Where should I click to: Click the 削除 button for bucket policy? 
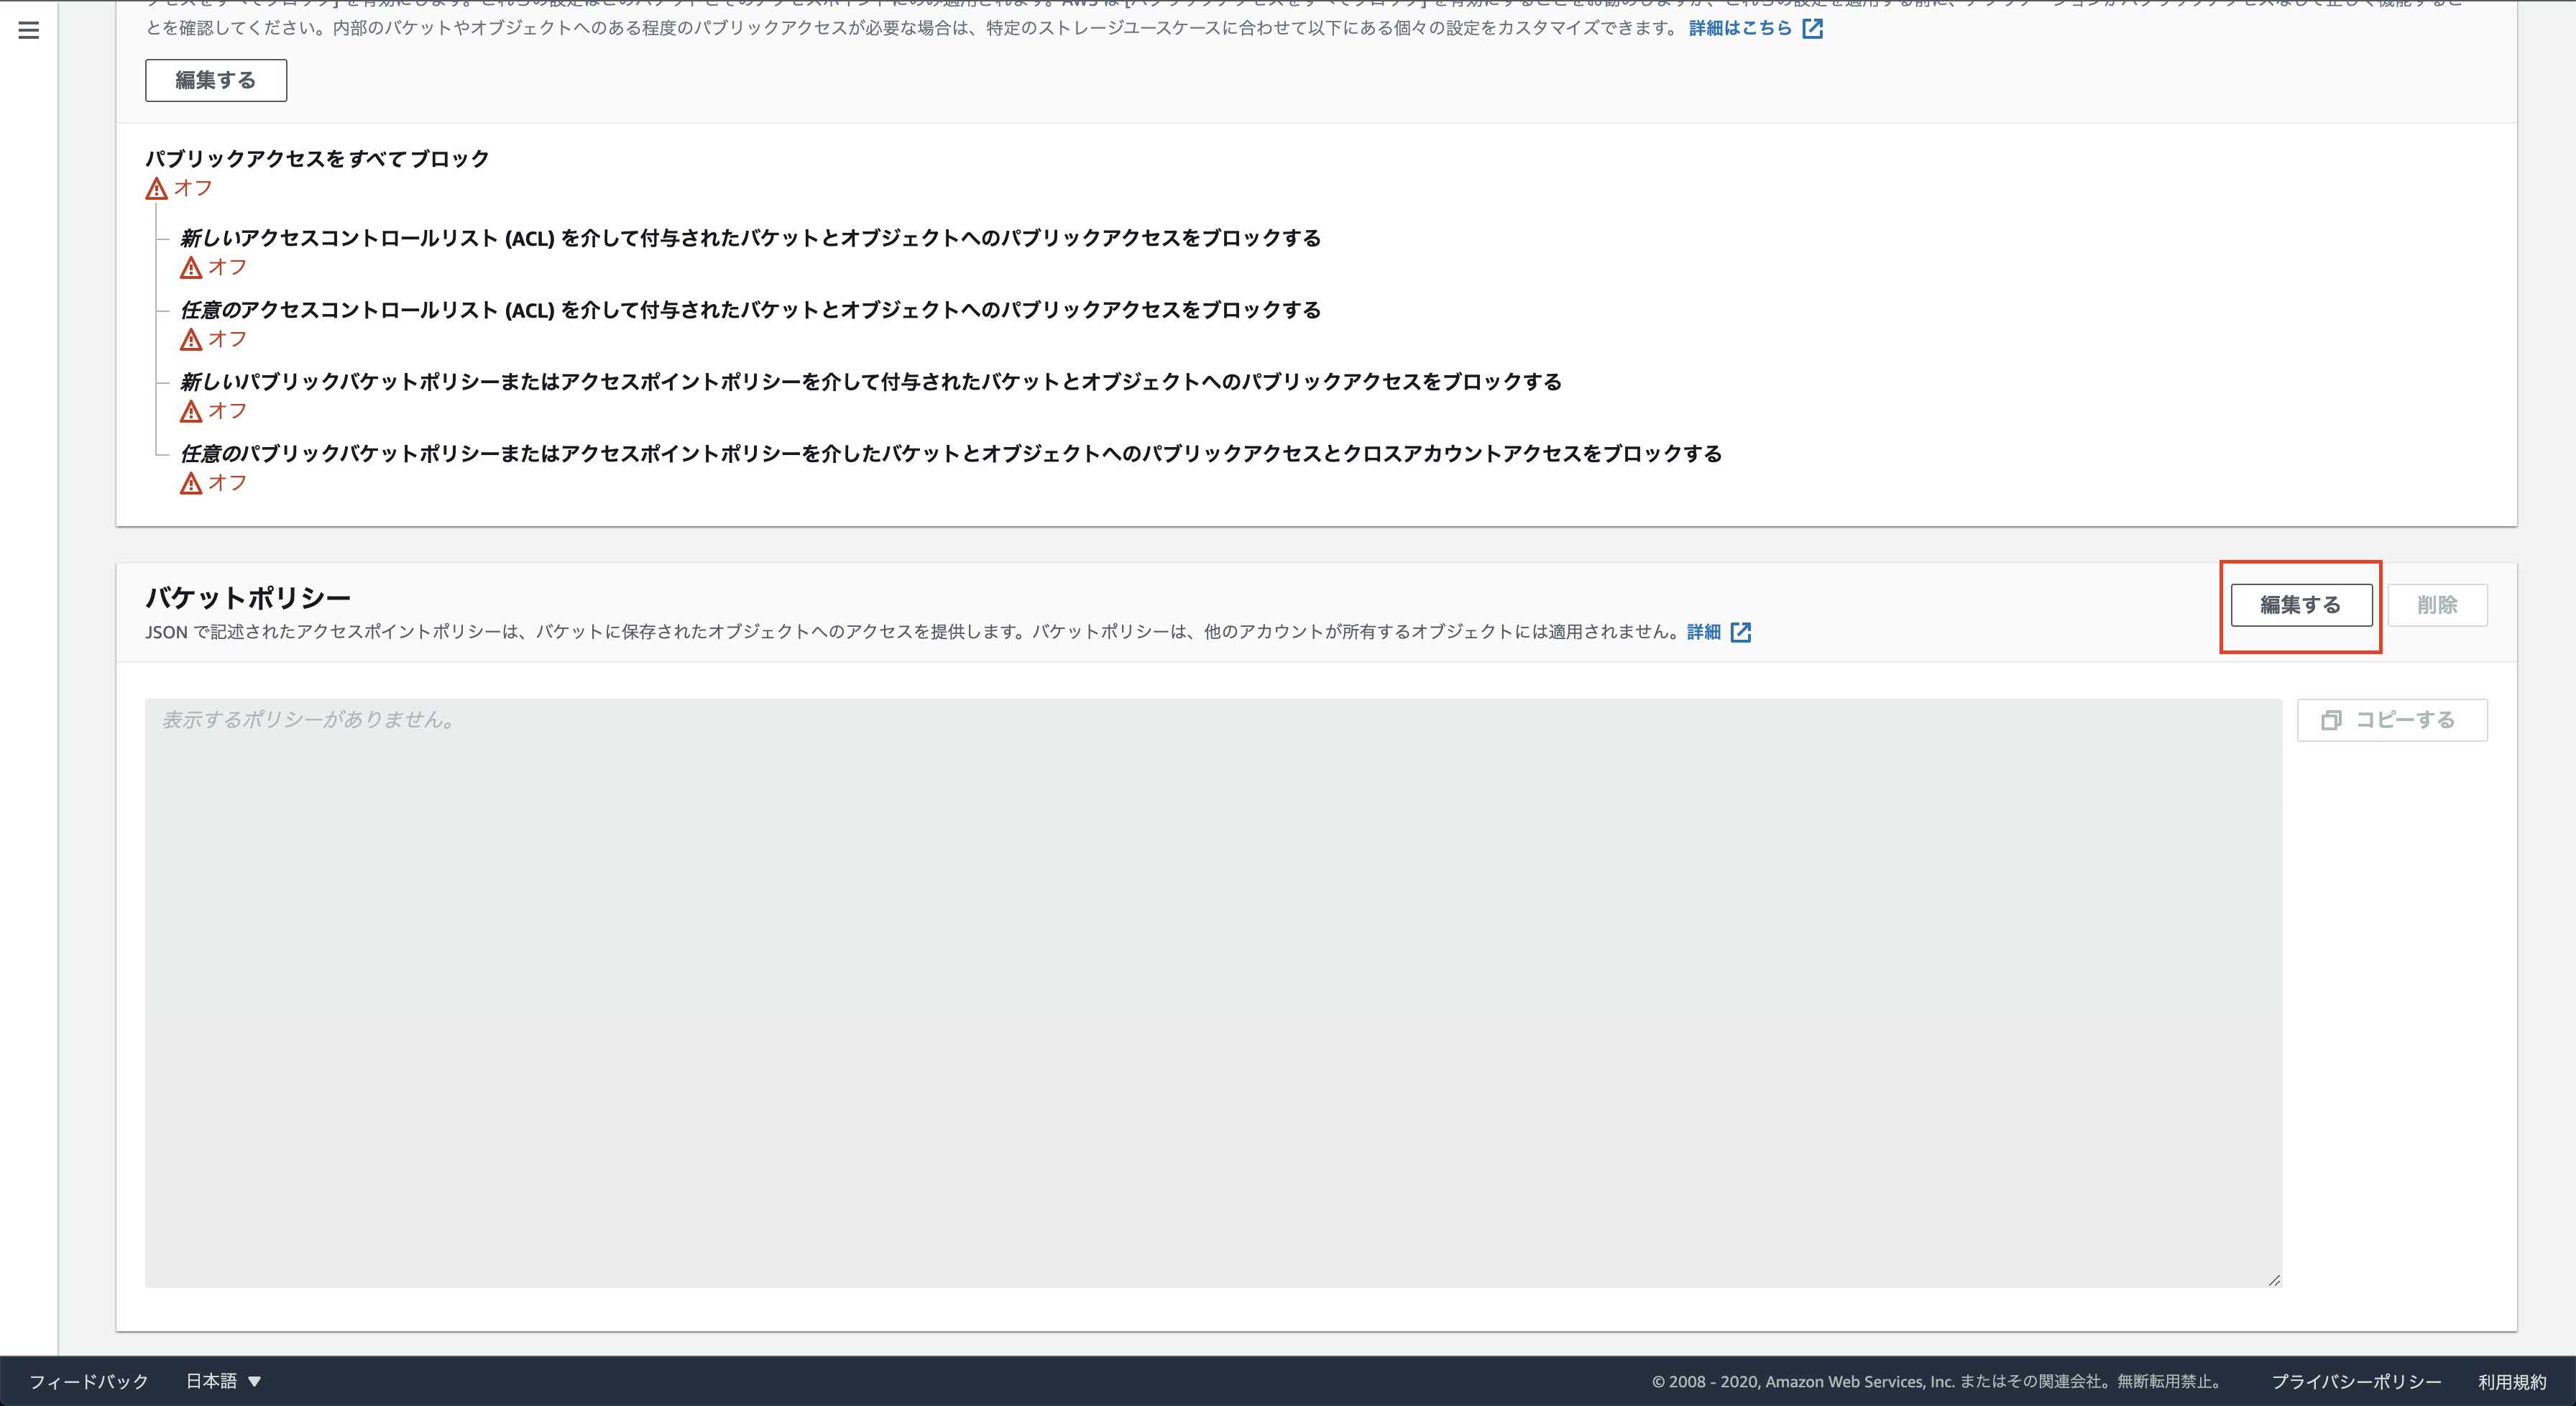click(2437, 605)
